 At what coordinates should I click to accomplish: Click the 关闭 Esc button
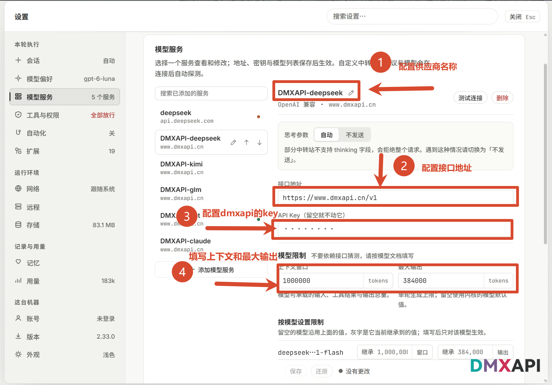(x=522, y=17)
